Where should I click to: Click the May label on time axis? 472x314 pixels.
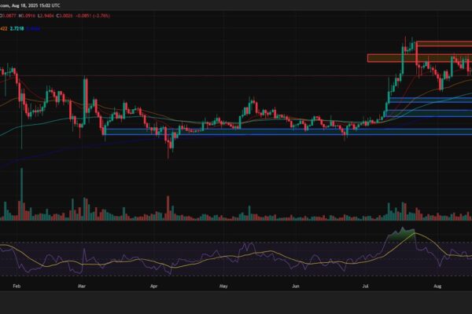pyautogui.click(x=223, y=286)
